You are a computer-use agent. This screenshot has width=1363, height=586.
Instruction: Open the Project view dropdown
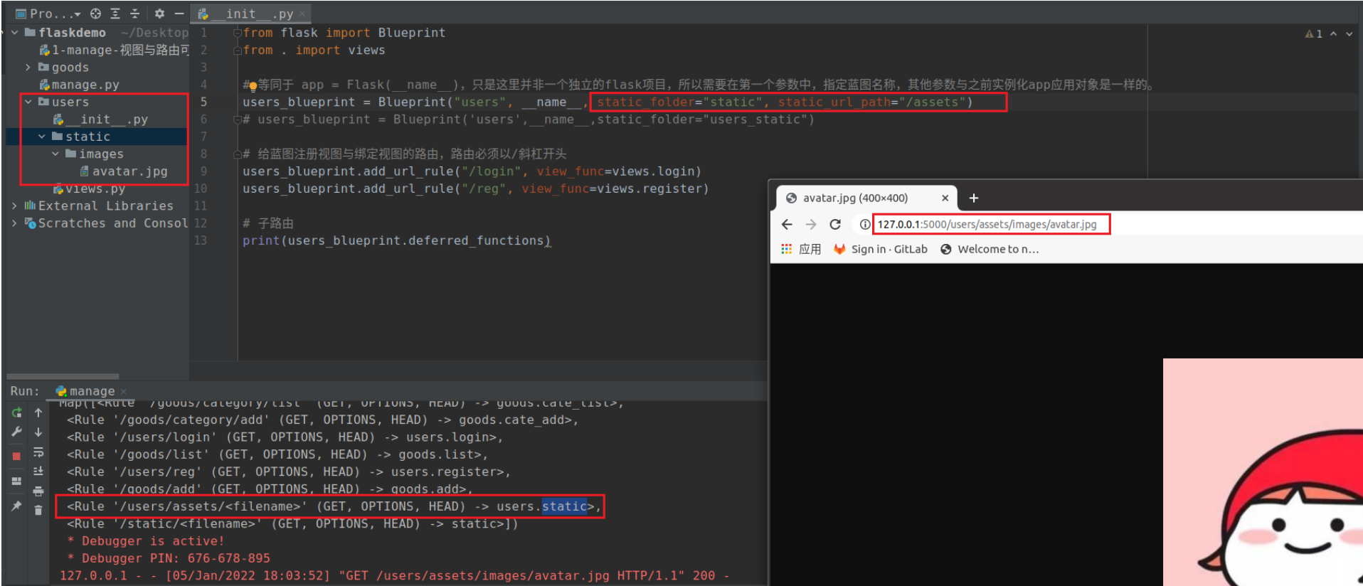[48, 14]
